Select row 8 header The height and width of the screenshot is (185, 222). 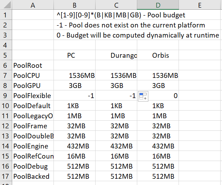pos(6,85)
